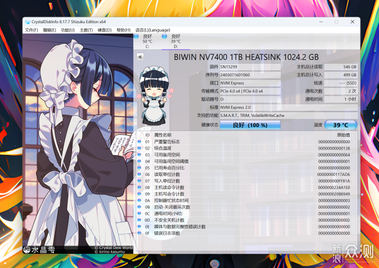Select attribute name 已用寿命百分比
Image resolution: width=379 pixels, height=268 pixels.
[169, 167]
